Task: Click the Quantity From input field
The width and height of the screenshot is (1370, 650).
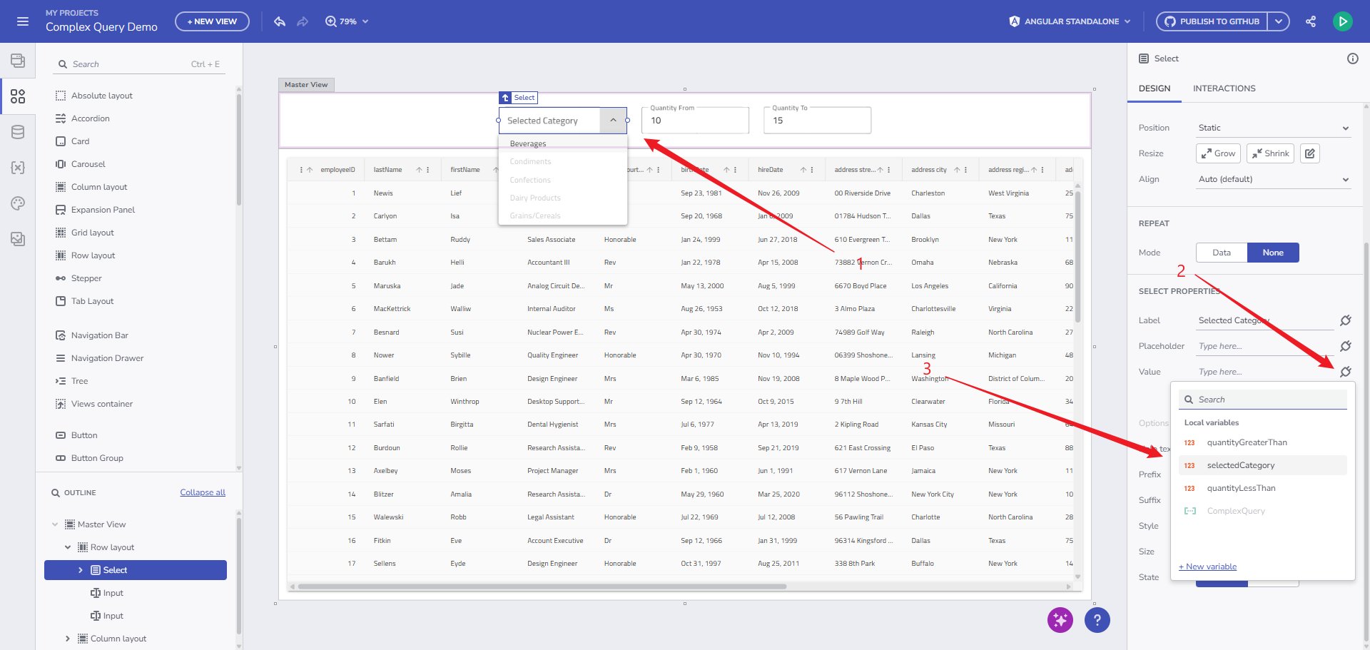Action: pyautogui.click(x=695, y=121)
